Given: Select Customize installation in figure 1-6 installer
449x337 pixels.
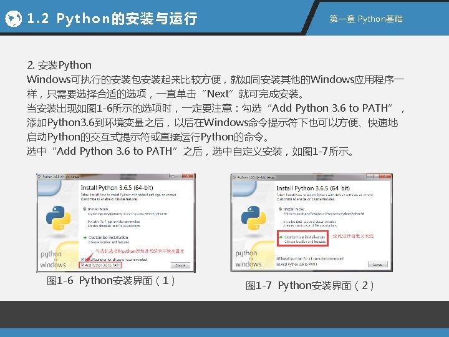Looking at the screenshot, I should [109, 238].
